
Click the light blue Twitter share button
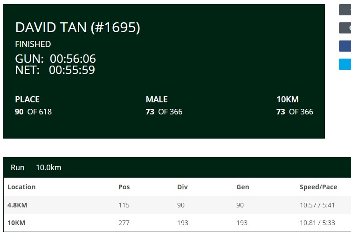click(345, 64)
